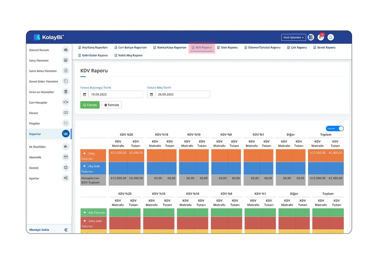Open the Senet Raporu tab
Viewport: 378px width, 257px height.
pos(324,48)
